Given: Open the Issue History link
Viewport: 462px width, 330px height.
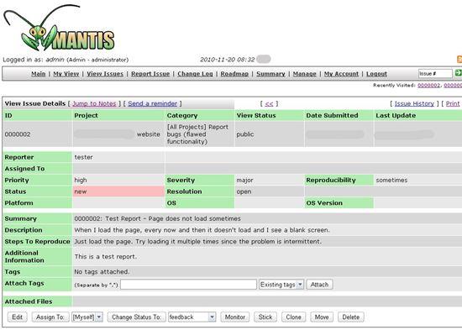Looking at the screenshot, I should point(414,104).
